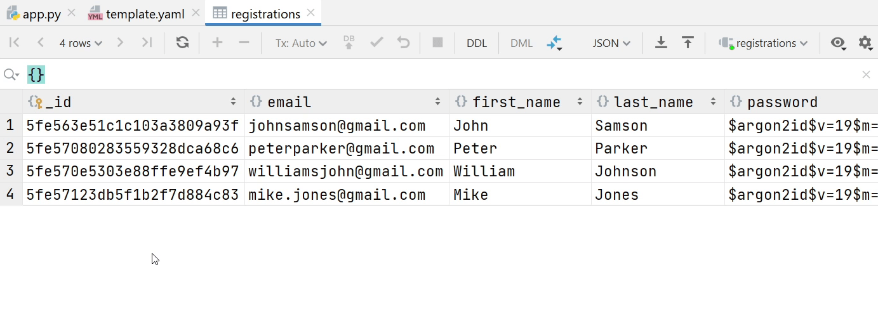This screenshot has height=333, width=878.
Task: Toggle the eye view options icon
Action: [x=838, y=43]
